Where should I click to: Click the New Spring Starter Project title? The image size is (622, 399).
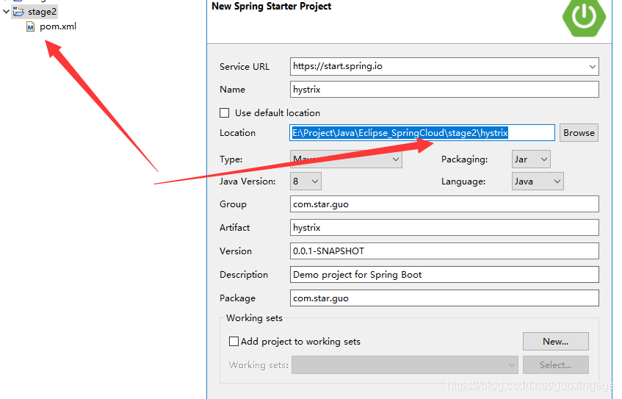pyautogui.click(x=271, y=7)
